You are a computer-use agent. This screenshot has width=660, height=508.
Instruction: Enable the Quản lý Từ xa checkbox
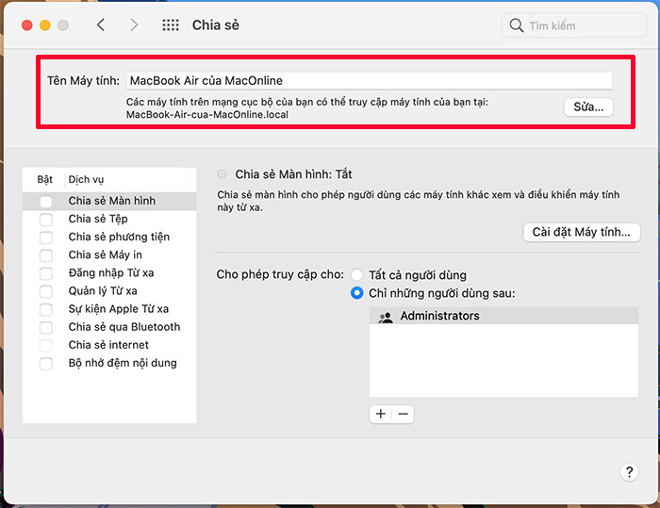point(46,291)
